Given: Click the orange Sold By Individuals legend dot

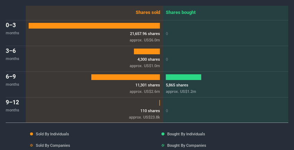Looking at the screenshot, I should coord(32,134).
